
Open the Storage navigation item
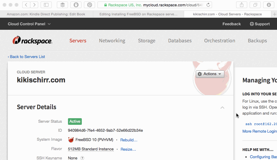[x=147, y=41]
